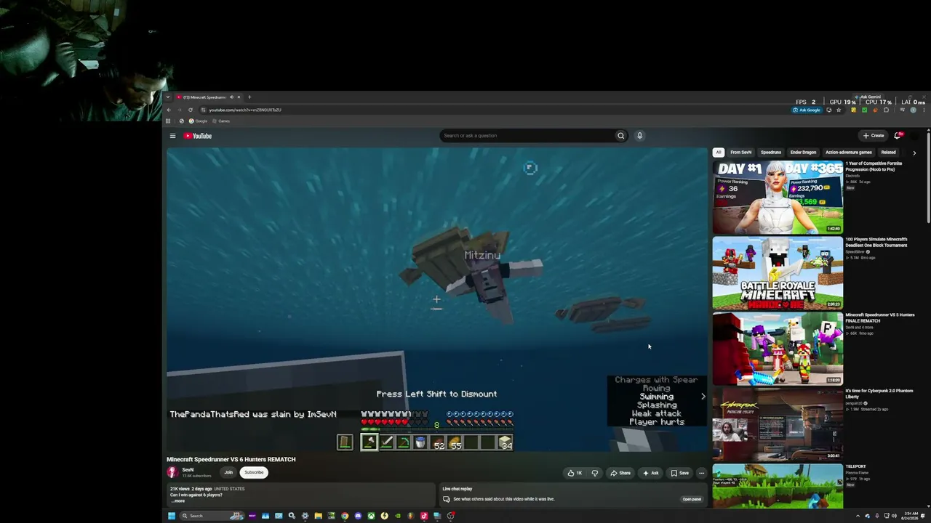Select the 'From SevN' filter chip
Screen dimensions: 931x523
[741, 153]
